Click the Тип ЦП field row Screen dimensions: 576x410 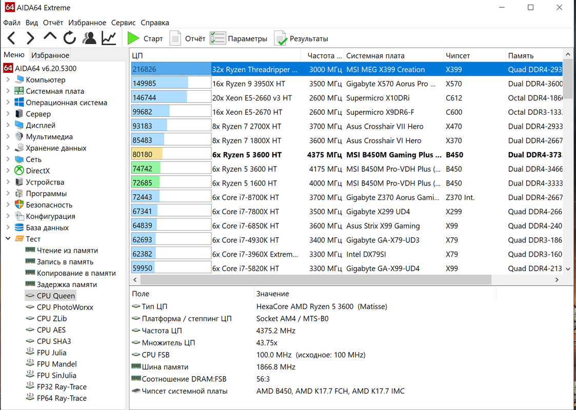[313, 306]
